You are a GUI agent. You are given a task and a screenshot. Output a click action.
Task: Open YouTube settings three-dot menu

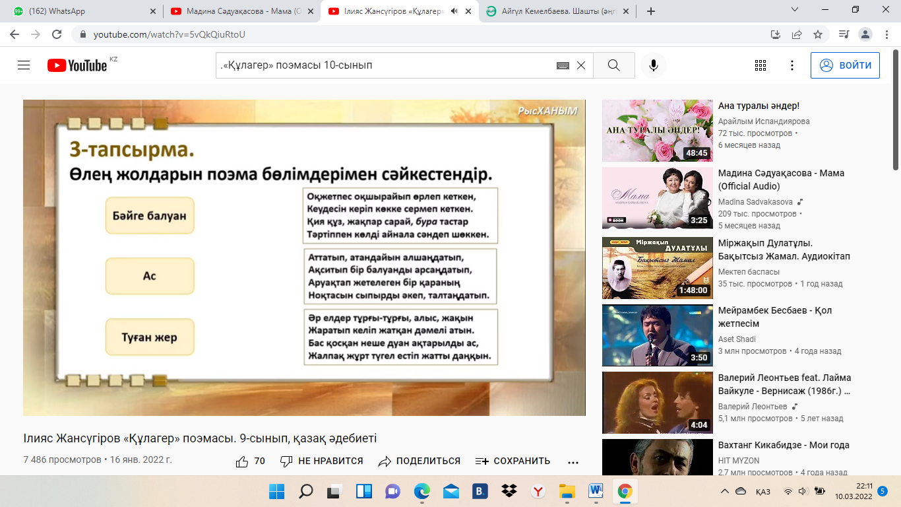point(792,65)
